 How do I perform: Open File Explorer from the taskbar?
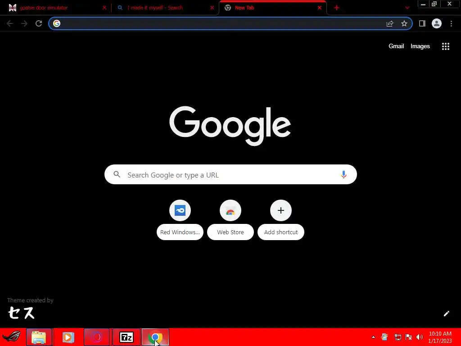[39, 337]
